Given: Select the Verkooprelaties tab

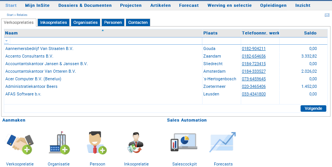Looking at the screenshot, I should click(x=19, y=22).
